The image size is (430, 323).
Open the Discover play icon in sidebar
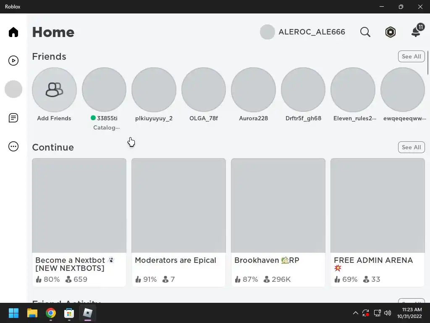[13, 61]
